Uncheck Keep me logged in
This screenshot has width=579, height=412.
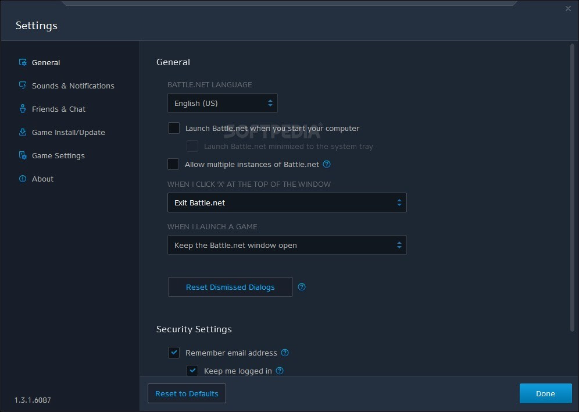pos(192,371)
